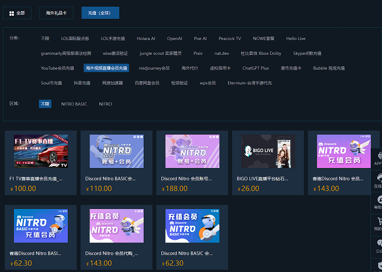Click 不限 in the 区域 row
Viewport: 382px width, 272px height.
pos(45,104)
